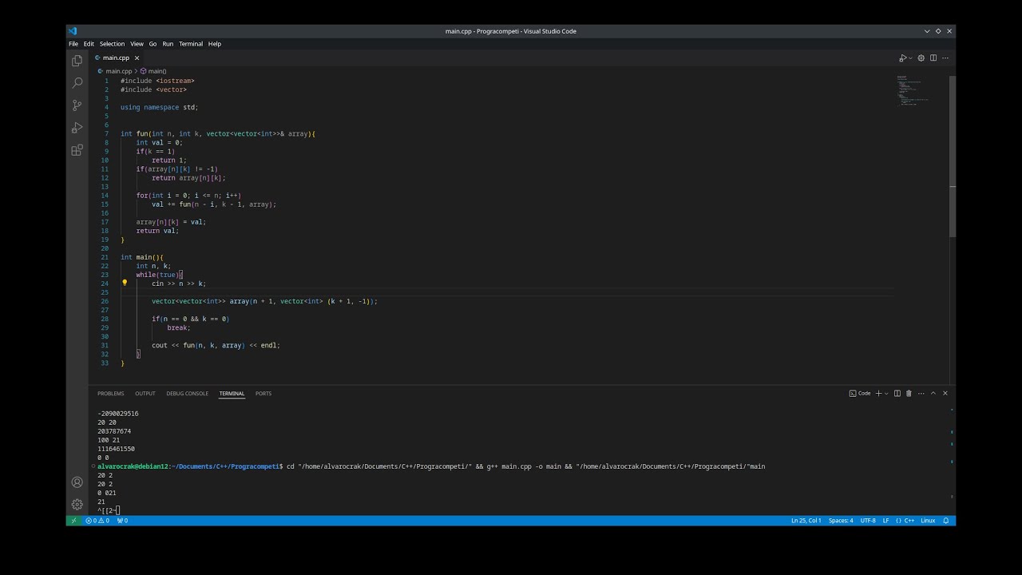Click line number 21 in the gutter
Image resolution: width=1022 pixels, height=575 pixels.
(105, 257)
